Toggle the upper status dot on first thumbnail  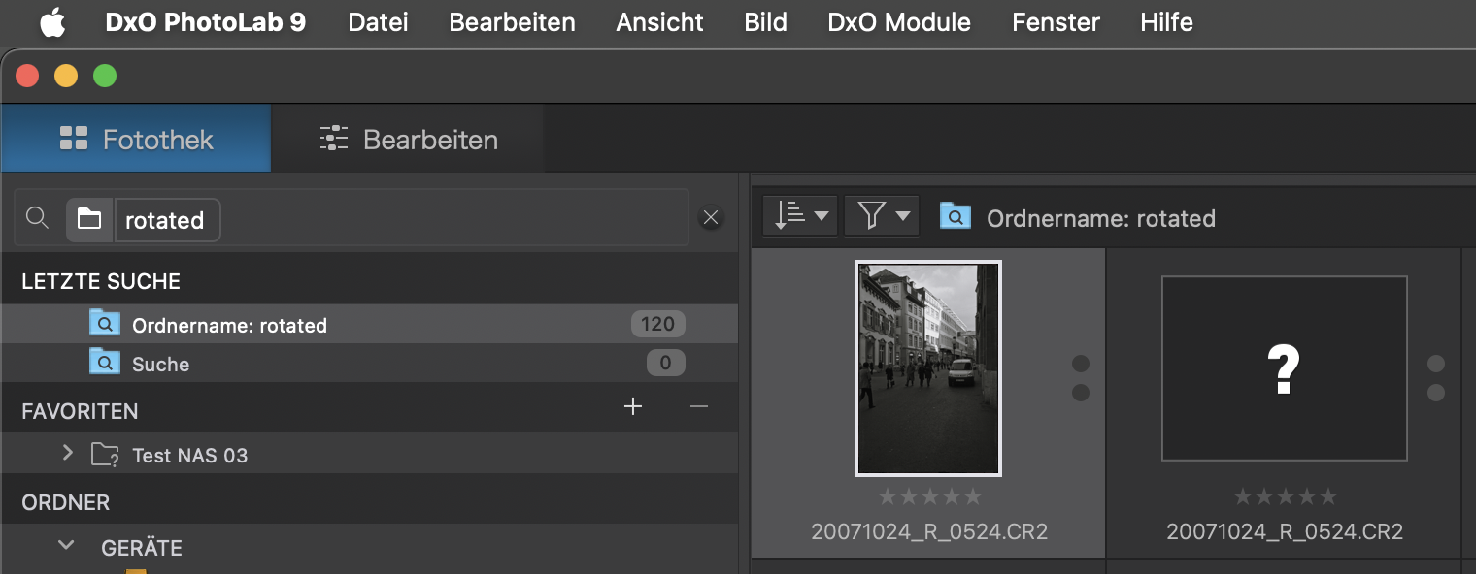(x=1081, y=364)
